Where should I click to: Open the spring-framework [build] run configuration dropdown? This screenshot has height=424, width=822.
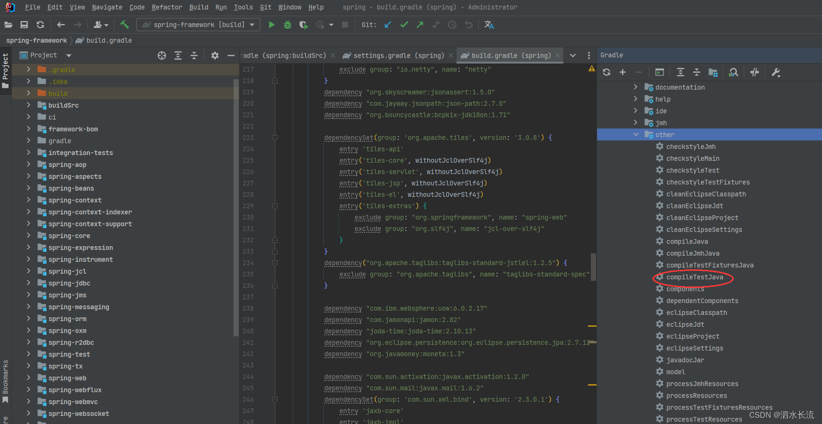coord(198,25)
